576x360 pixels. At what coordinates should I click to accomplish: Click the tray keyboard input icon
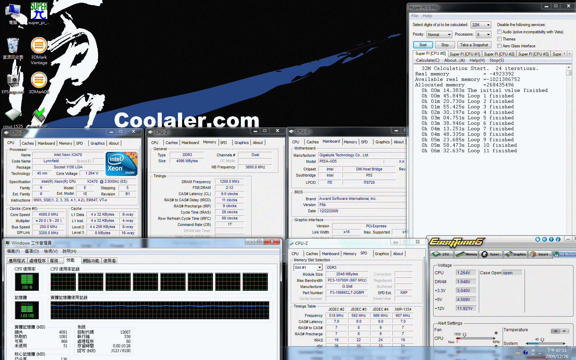pos(518,353)
